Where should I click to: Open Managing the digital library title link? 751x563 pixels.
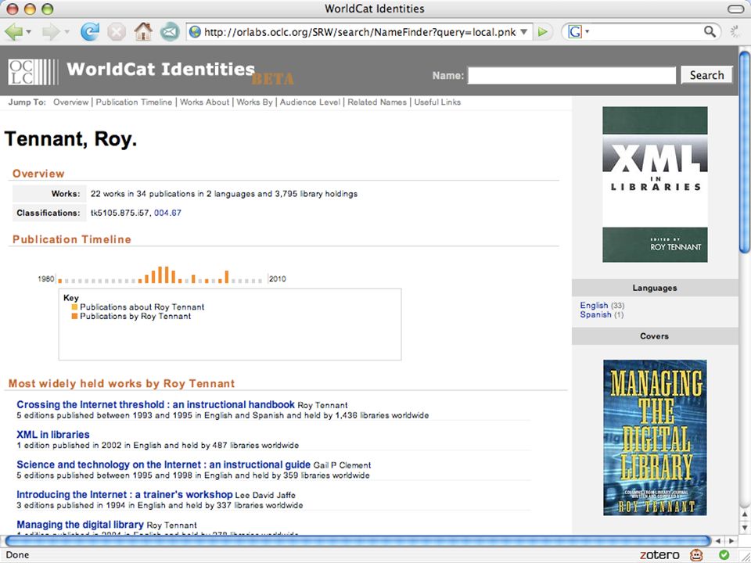coord(80,525)
